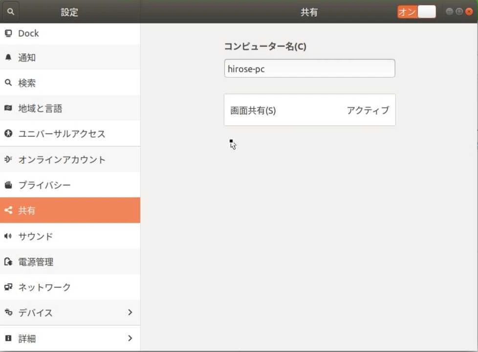
Task: Expand the 詳細 submenu chevron
Action: [x=130, y=338]
